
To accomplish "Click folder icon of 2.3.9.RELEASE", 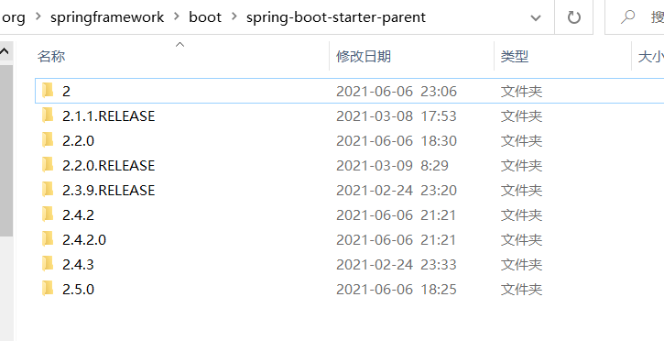I will 48,190.
